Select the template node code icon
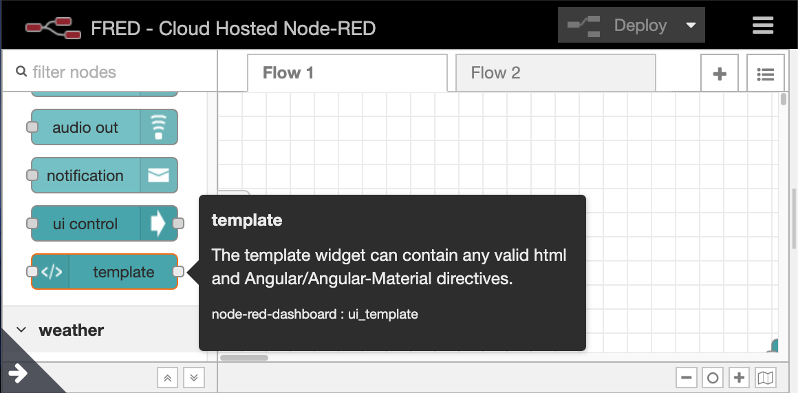Image resolution: width=798 pixels, height=393 pixels. [51, 272]
